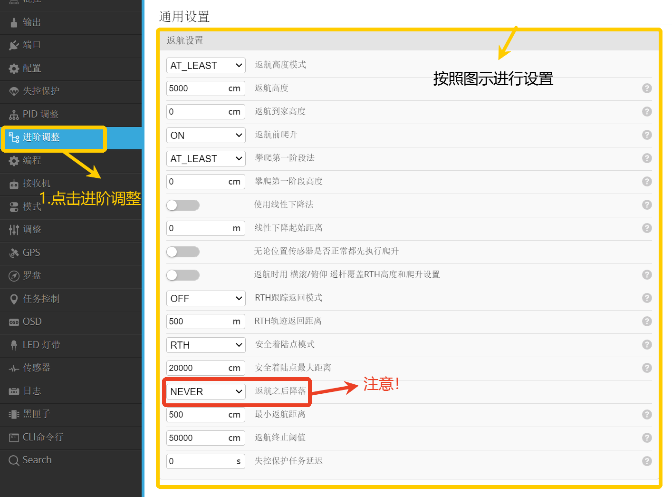Click the 失控保护 parachute icon
This screenshot has height=497, width=672.
click(x=14, y=91)
